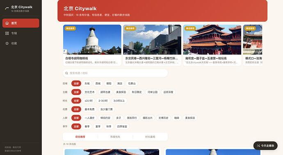Filter season by 秋季
Screen dimensions: 283x155
click(109, 126)
